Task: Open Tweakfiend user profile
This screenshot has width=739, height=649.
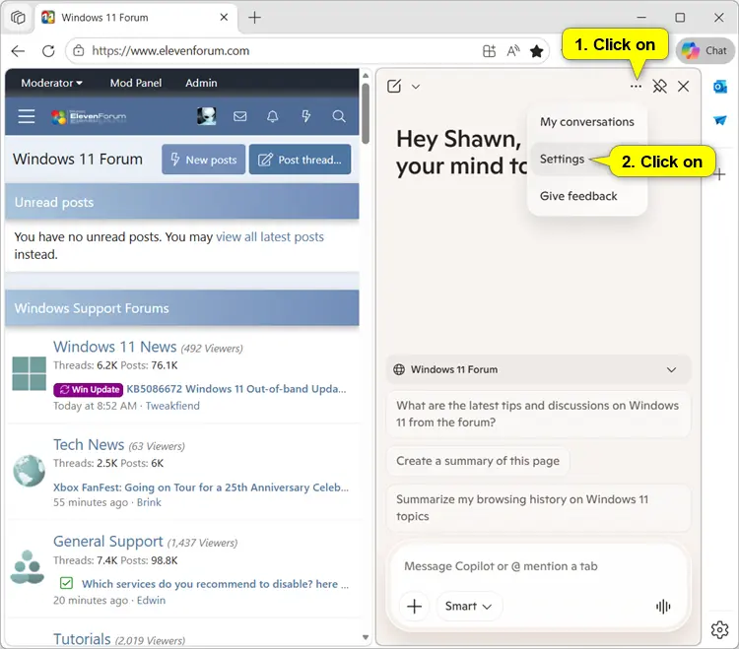Action: 172,406
